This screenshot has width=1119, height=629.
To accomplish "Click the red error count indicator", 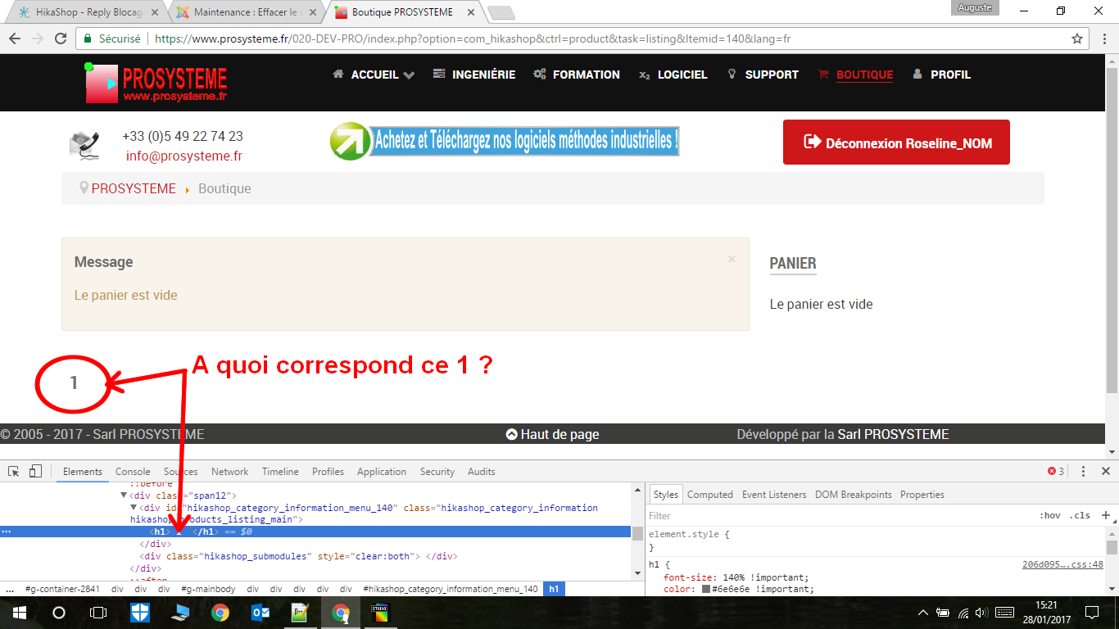I will [x=1056, y=471].
